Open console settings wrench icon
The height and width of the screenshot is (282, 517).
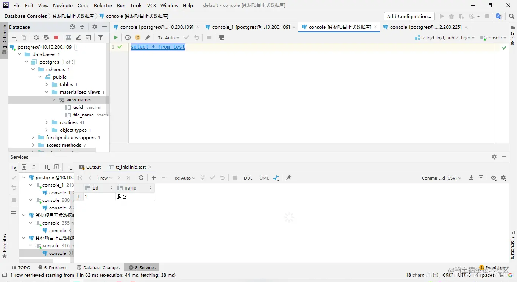(148, 37)
